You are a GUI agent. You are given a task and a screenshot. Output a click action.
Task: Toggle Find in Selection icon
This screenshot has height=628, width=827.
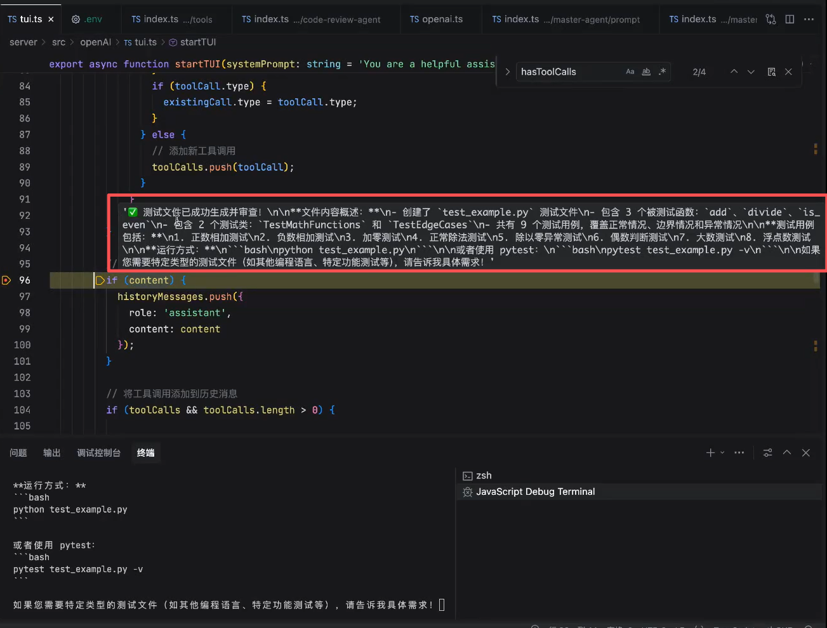pyautogui.click(x=771, y=72)
